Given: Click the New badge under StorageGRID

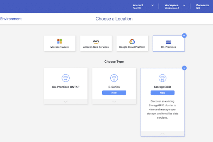Looking at the screenshot, I should (x=162, y=93).
